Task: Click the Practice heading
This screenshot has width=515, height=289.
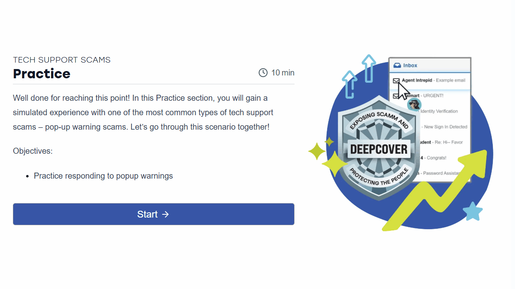Action: (42, 73)
